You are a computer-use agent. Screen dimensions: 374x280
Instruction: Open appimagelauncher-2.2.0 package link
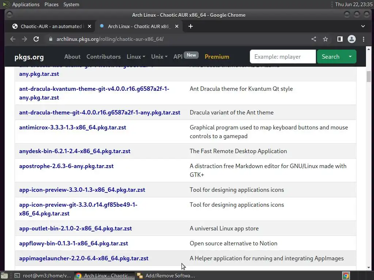84,258
